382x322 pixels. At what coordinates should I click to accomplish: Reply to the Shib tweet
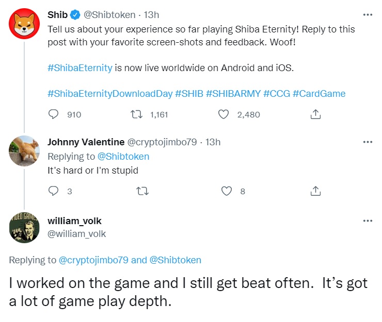53,114
